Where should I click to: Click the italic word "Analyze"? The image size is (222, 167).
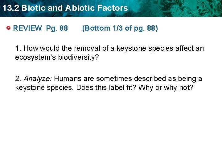36,79
